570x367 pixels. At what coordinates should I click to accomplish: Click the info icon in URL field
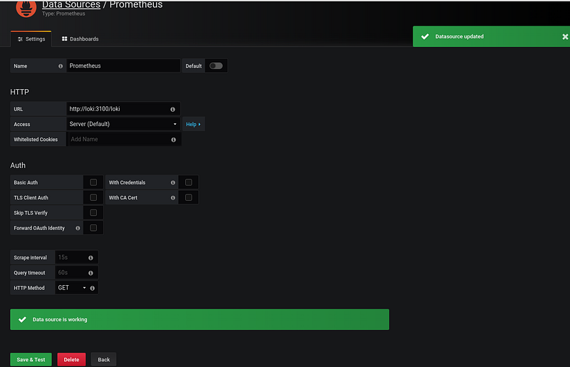tap(172, 109)
